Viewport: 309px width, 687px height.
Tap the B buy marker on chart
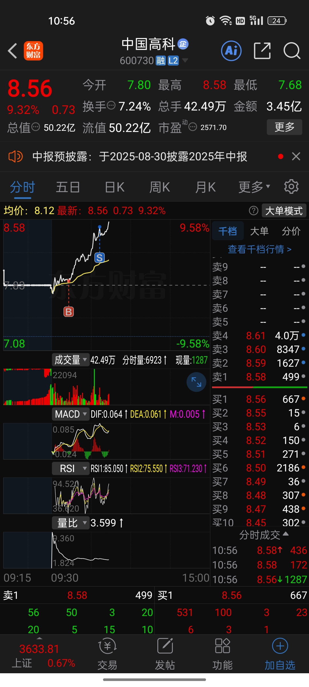click(x=69, y=312)
